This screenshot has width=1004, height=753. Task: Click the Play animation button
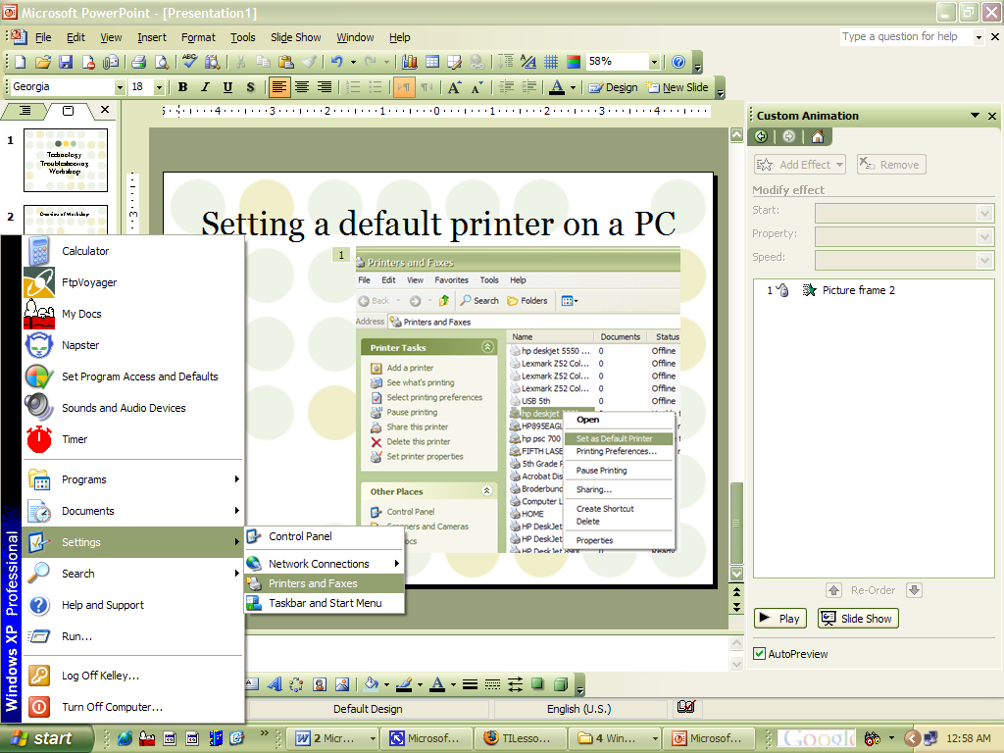[x=779, y=619]
